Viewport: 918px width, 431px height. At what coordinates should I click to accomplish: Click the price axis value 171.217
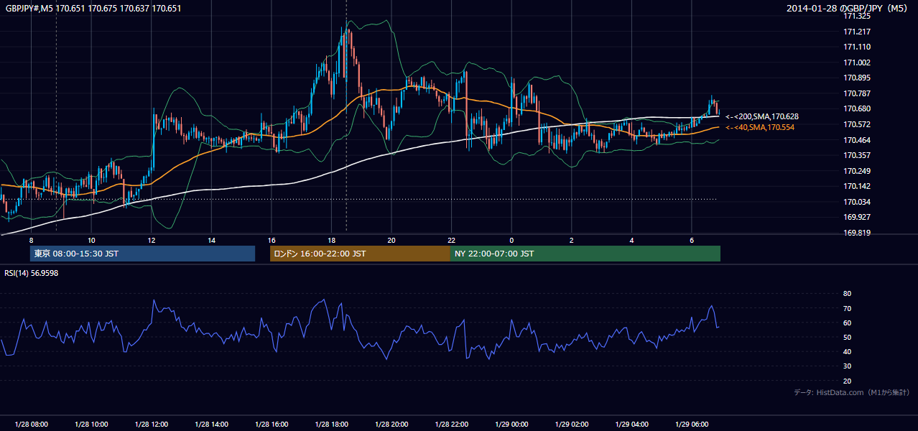857,32
